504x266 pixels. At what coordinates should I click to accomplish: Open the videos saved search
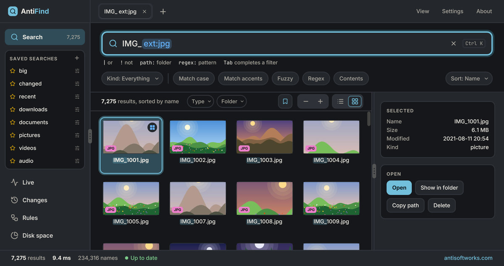tap(28, 148)
